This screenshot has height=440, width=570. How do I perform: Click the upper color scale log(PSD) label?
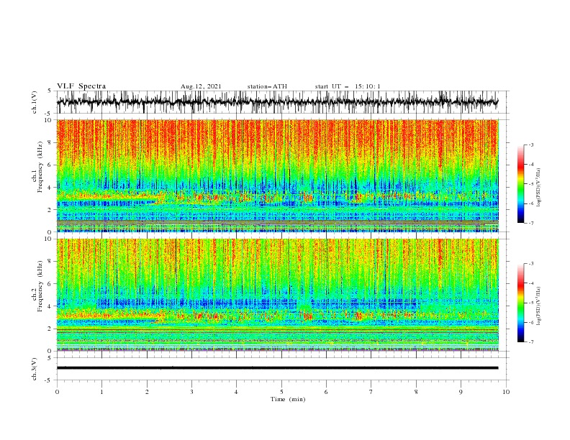[538, 188]
